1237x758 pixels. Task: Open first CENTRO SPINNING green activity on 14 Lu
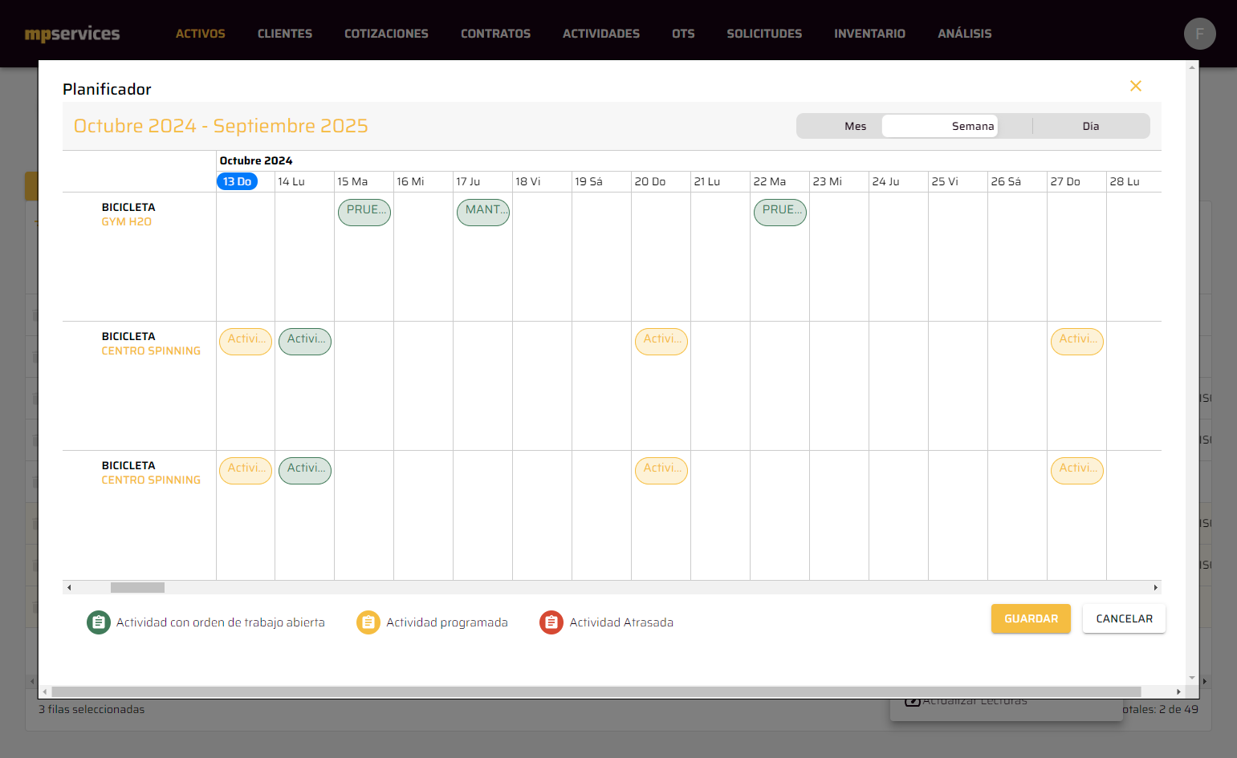305,341
